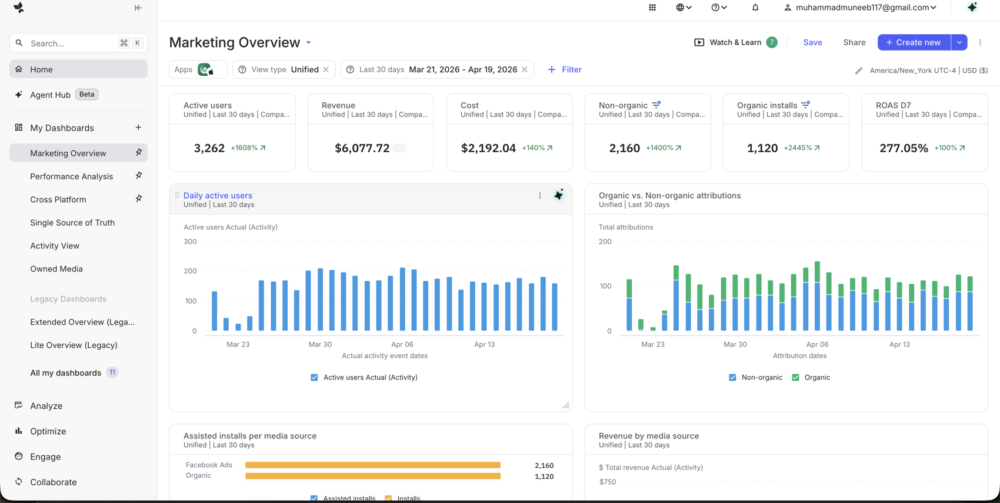
Task: Click Watch & Learn button
Action: pyautogui.click(x=735, y=42)
